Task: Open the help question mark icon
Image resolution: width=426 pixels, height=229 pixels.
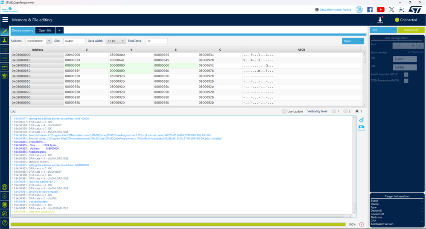Action: 5,223
